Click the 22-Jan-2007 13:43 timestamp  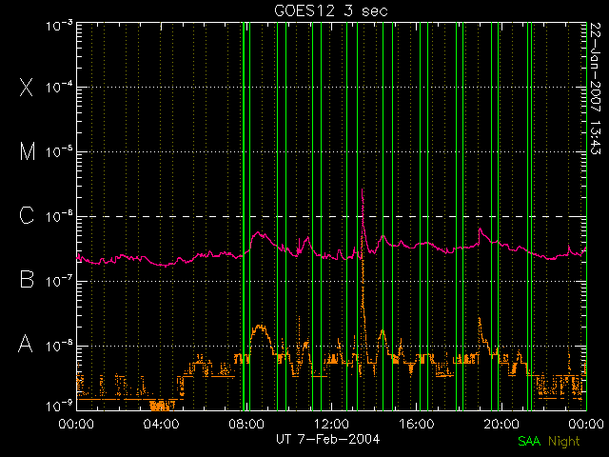tap(595, 89)
